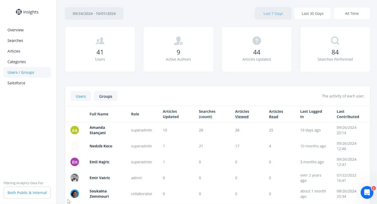Viewport: 377px width, 204px height.
Task: Click the Active Authors icon
Action: click(178, 41)
